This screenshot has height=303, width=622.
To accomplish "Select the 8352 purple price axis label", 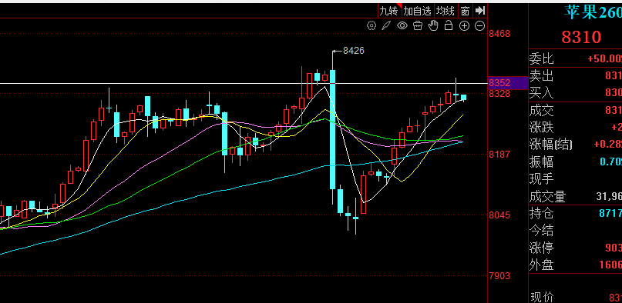I will (508, 83).
